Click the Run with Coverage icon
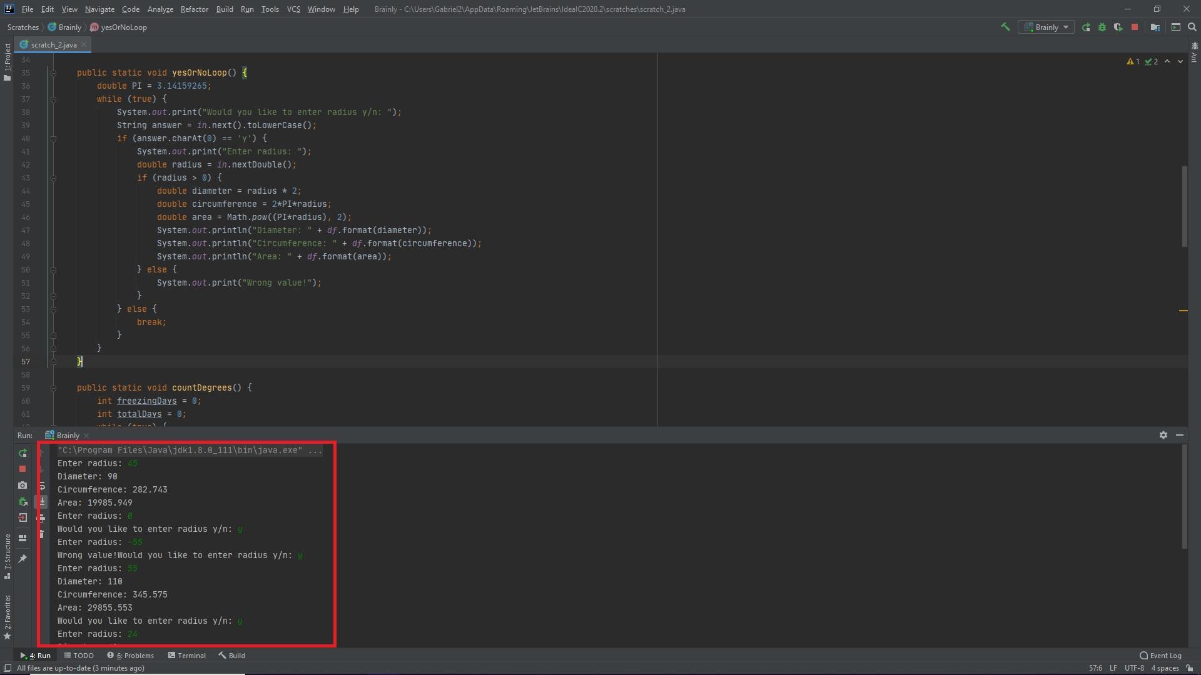The width and height of the screenshot is (1201, 675). (1118, 27)
